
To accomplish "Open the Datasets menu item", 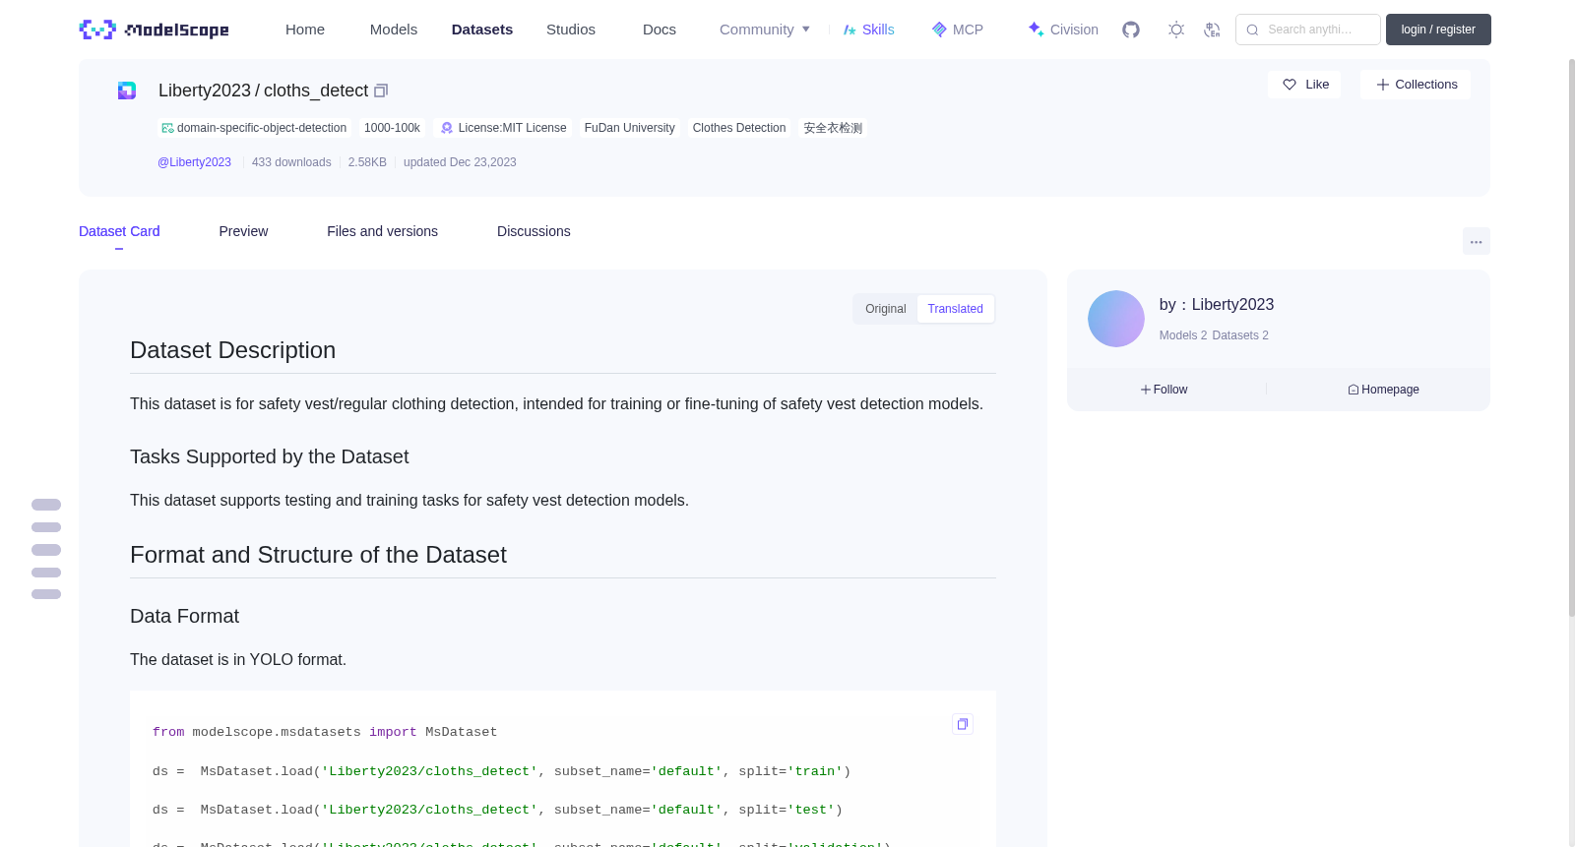I will pyautogui.click(x=482, y=30).
